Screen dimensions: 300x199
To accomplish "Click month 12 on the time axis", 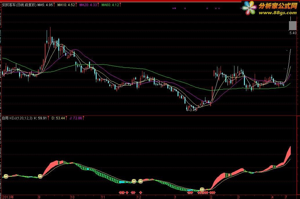I will point(139,197).
